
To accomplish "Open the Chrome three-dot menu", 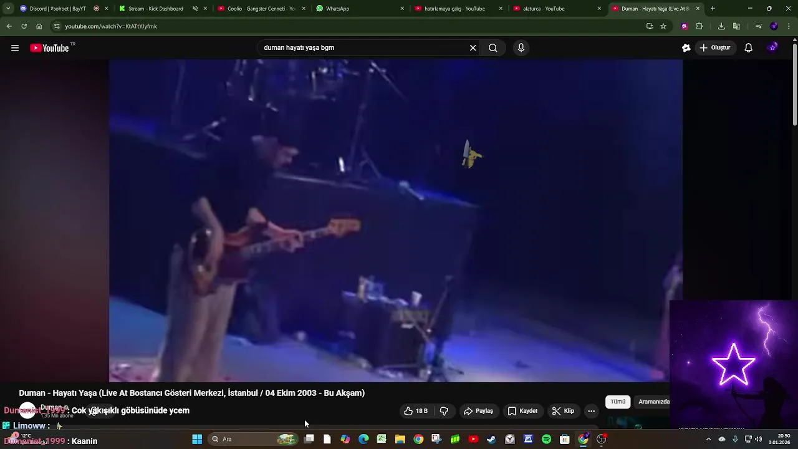I will (789, 26).
